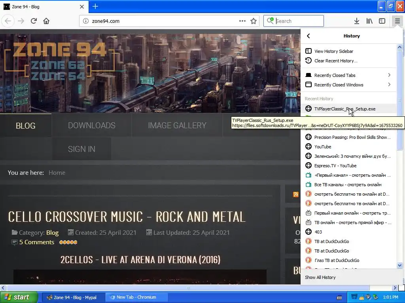Expand Recently Closed Windows submenu
This screenshot has width=405, height=303.
349,85
